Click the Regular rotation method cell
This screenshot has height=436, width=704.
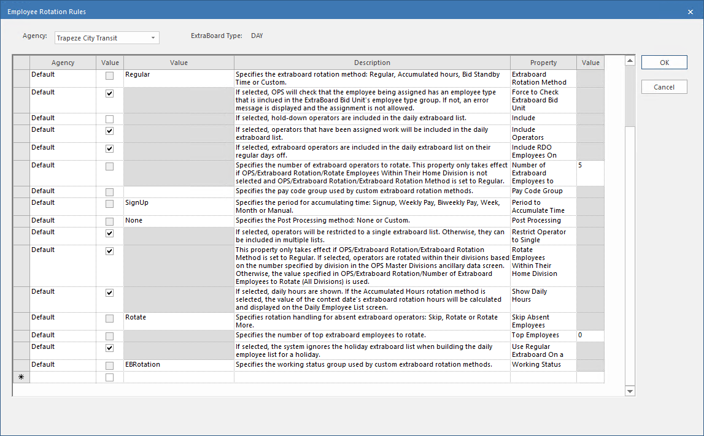click(178, 75)
